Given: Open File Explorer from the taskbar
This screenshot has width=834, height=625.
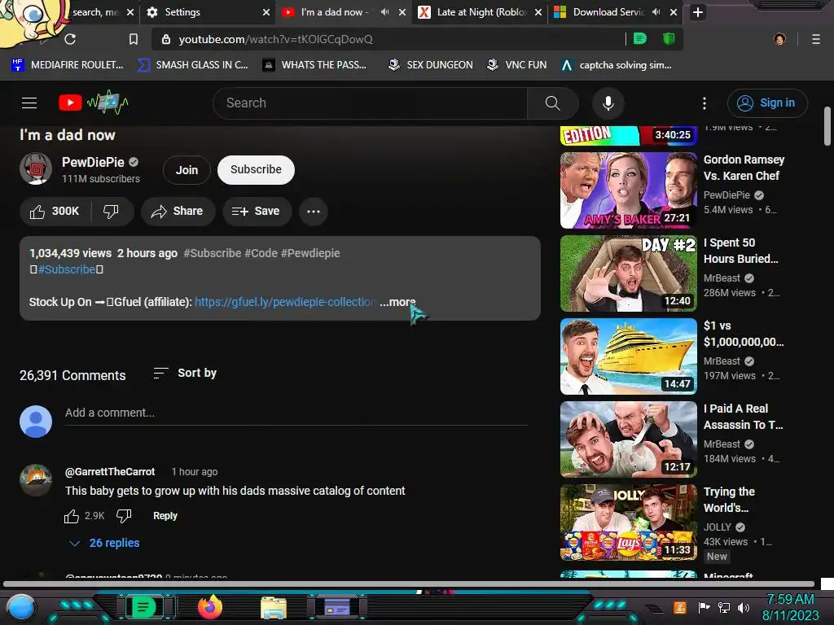Looking at the screenshot, I should [274, 607].
